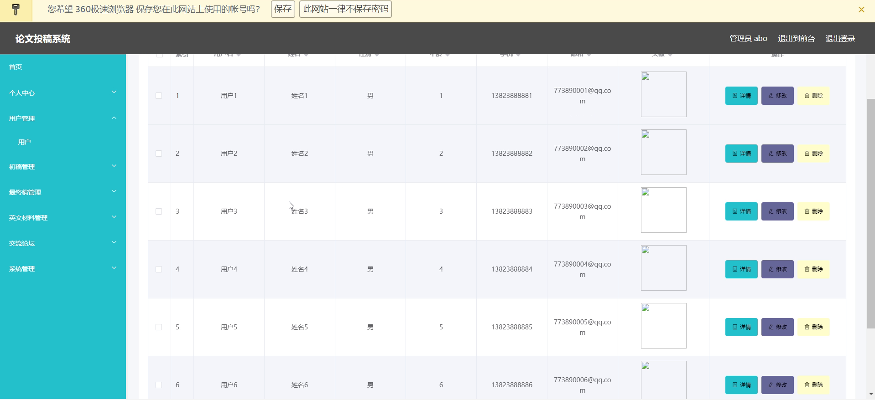Click 删除 to delete 用户5

point(813,327)
